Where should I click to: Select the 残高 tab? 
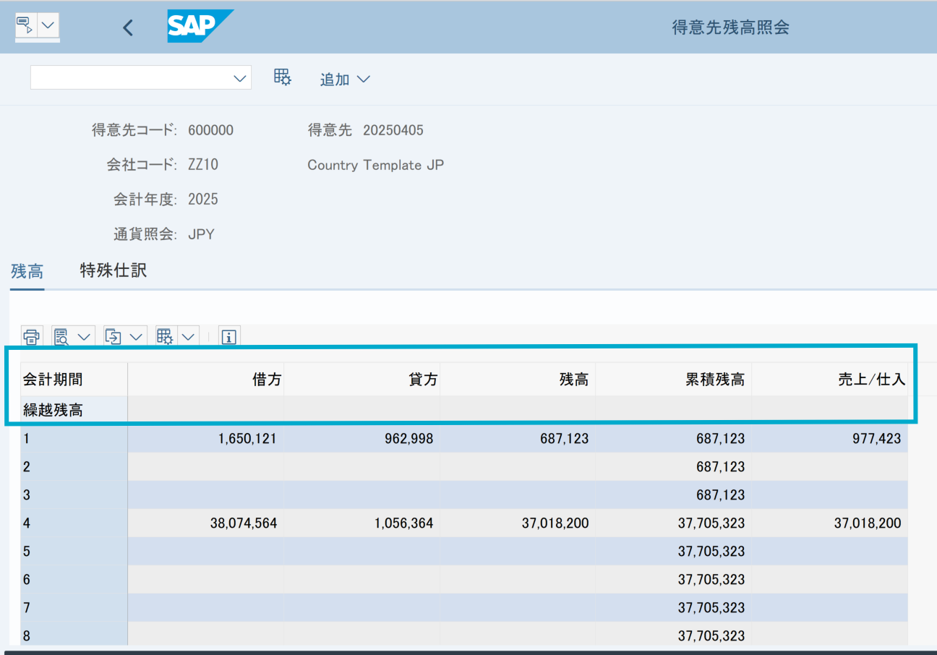(27, 270)
